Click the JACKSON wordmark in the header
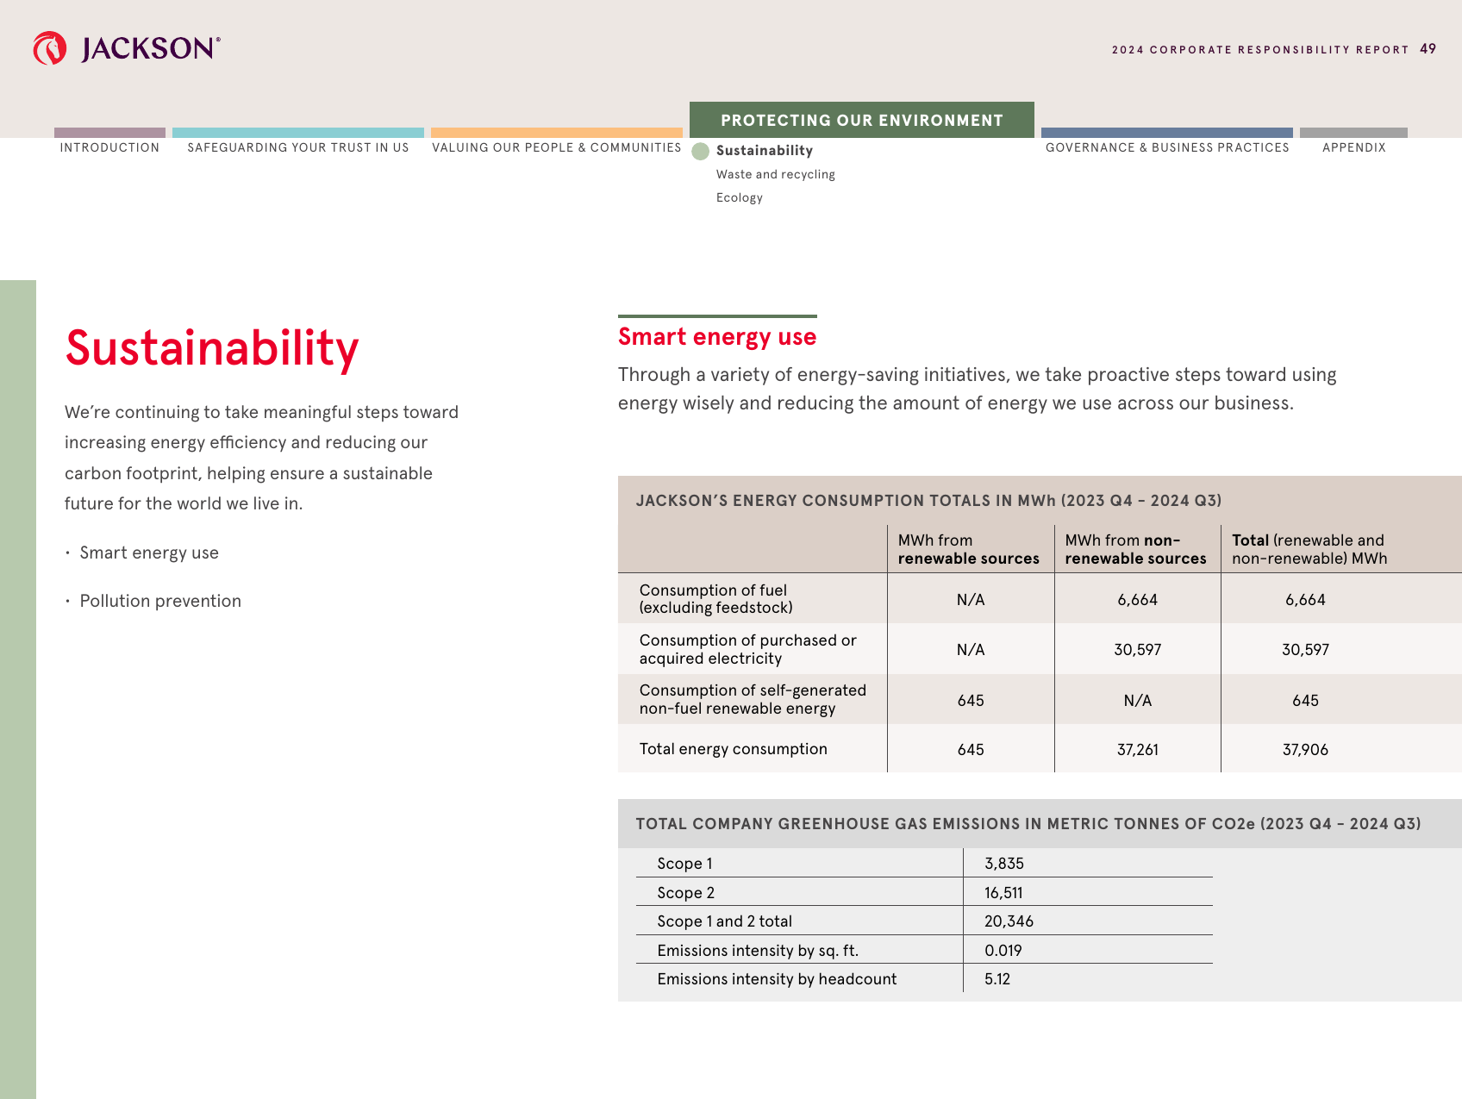Image resolution: width=1462 pixels, height=1099 pixels. pyautogui.click(x=151, y=48)
